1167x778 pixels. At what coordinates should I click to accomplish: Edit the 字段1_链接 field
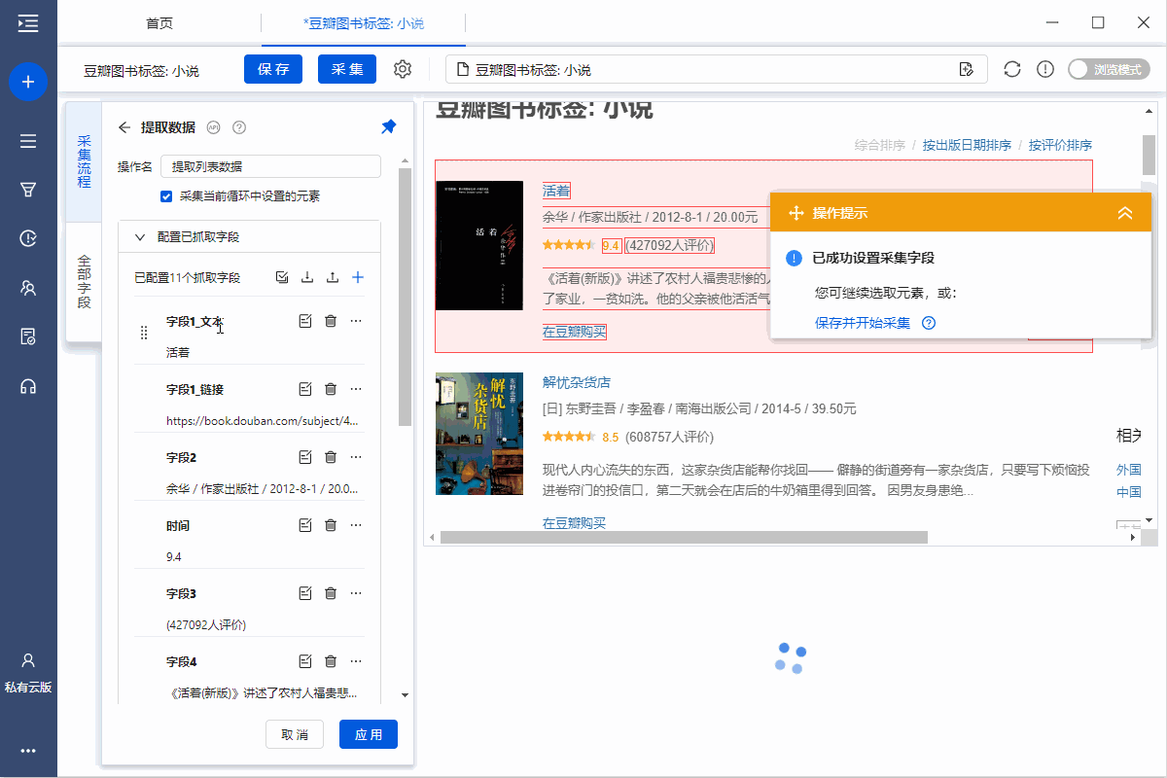point(305,389)
